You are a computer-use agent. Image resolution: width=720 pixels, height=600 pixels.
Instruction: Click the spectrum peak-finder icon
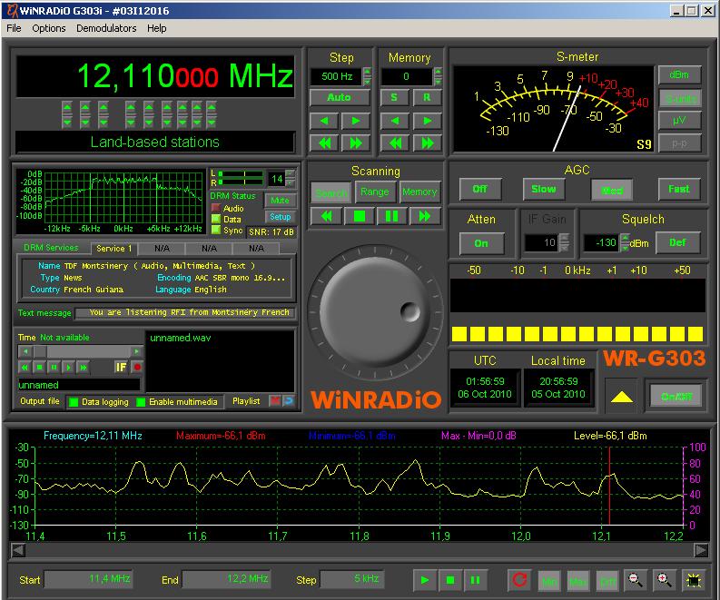point(694,580)
